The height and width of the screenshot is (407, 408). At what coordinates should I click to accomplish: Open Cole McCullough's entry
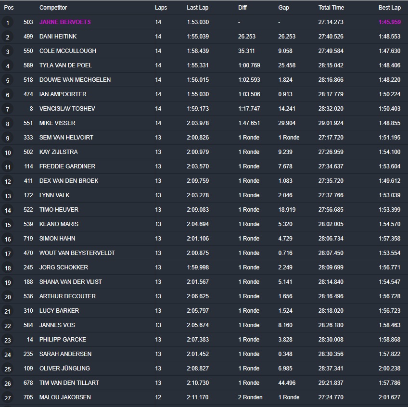click(x=67, y=51)
